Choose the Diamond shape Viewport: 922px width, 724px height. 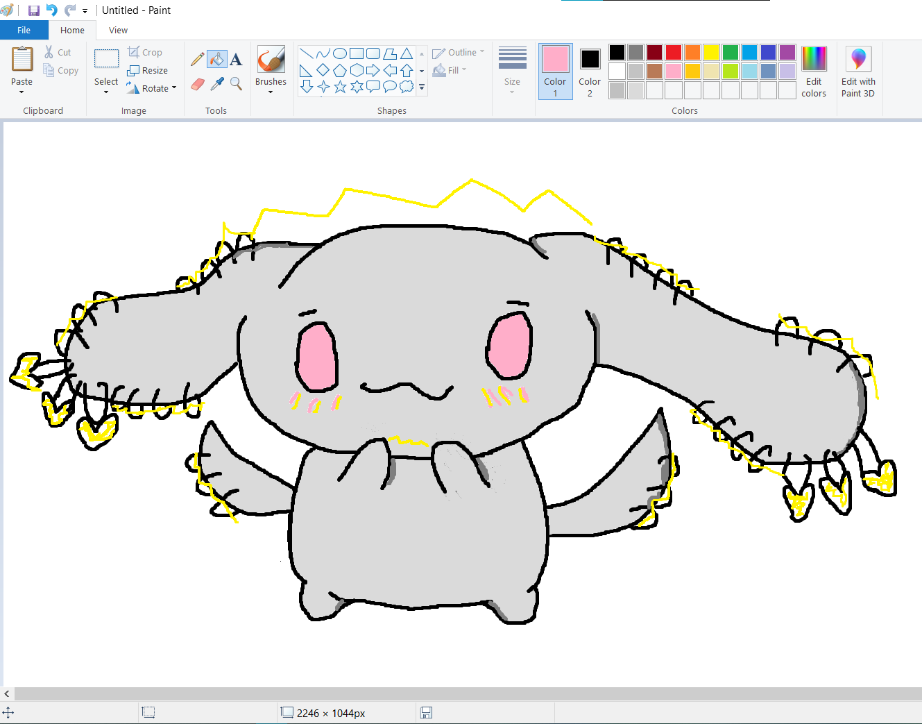point(323,70)
